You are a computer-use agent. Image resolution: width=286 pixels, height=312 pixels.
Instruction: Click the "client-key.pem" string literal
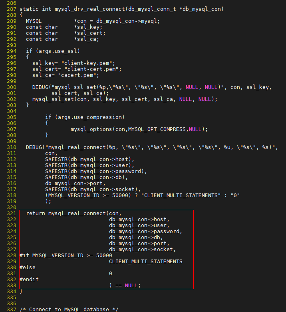[x=87, y=63]
